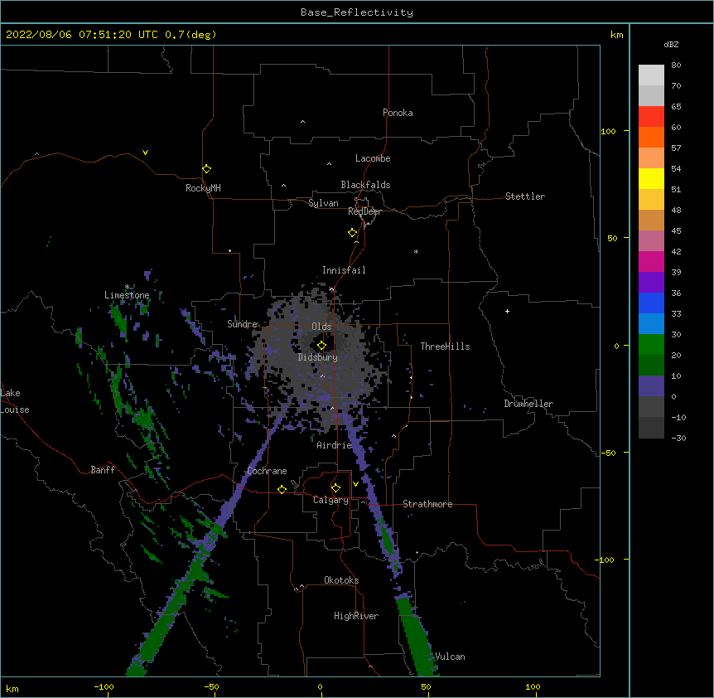This screenshot has width=714, height=698.
Task: Select the Stettler label
Action: click(525, 196)
